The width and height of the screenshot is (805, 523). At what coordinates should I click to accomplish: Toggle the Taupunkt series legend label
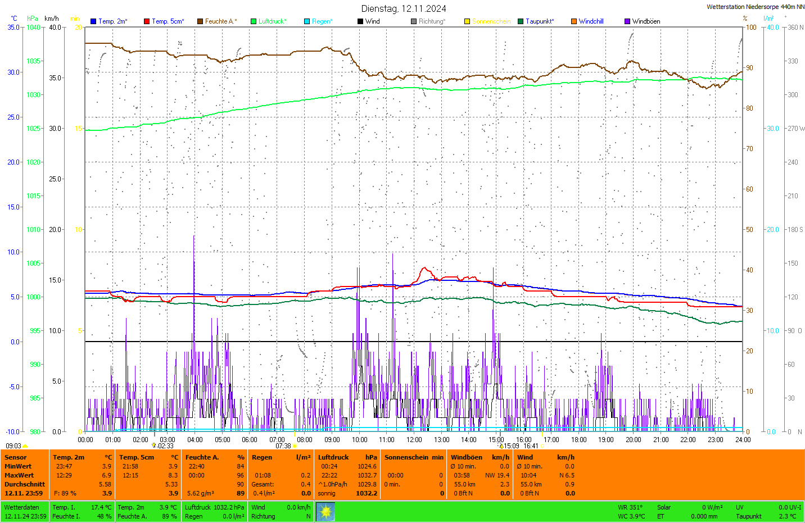coord(539,21)
